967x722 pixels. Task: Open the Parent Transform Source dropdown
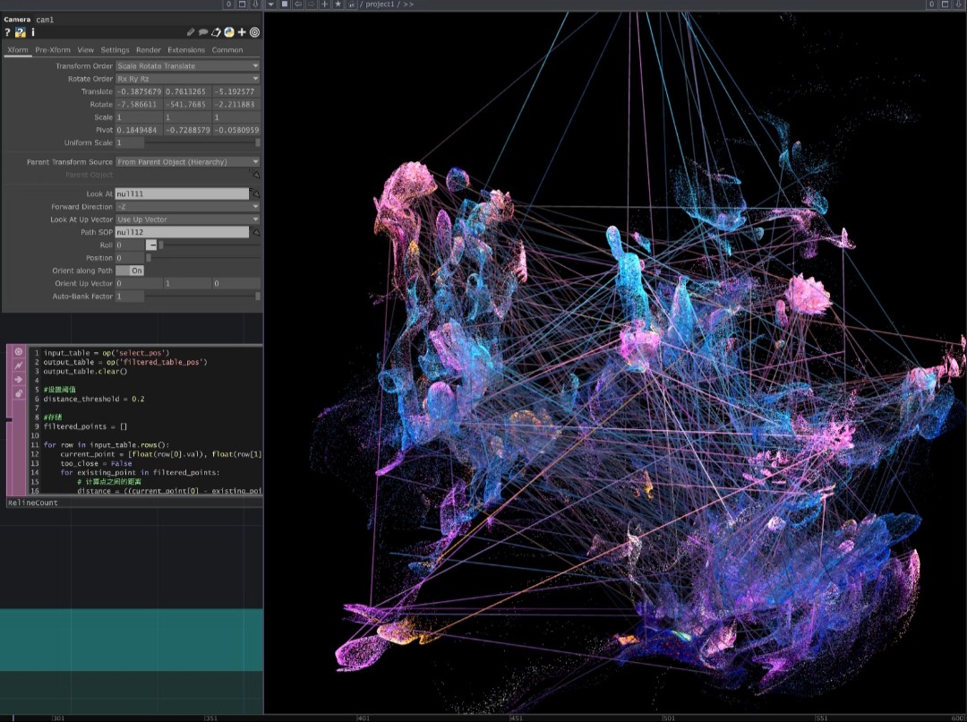coord(188,161)
